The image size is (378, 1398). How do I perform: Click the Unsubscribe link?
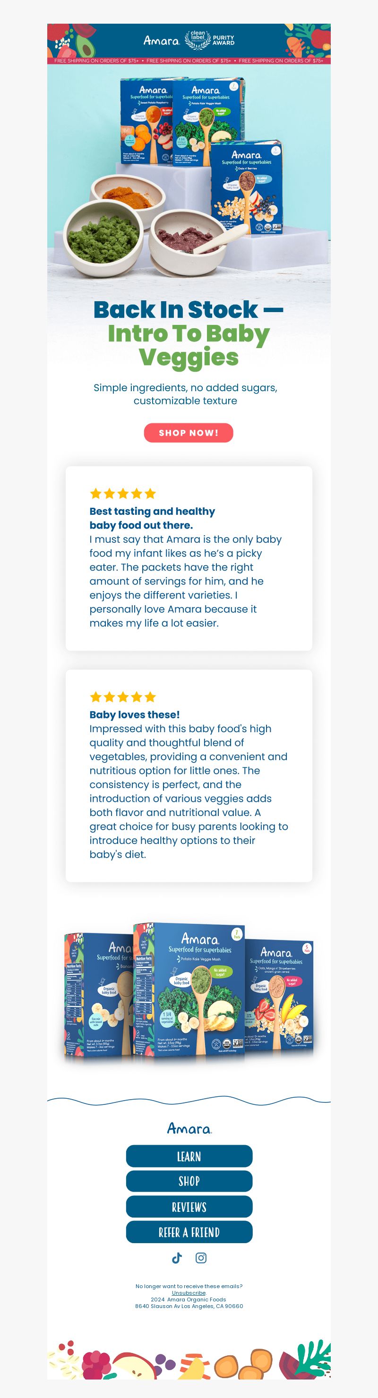(189, 1293)
